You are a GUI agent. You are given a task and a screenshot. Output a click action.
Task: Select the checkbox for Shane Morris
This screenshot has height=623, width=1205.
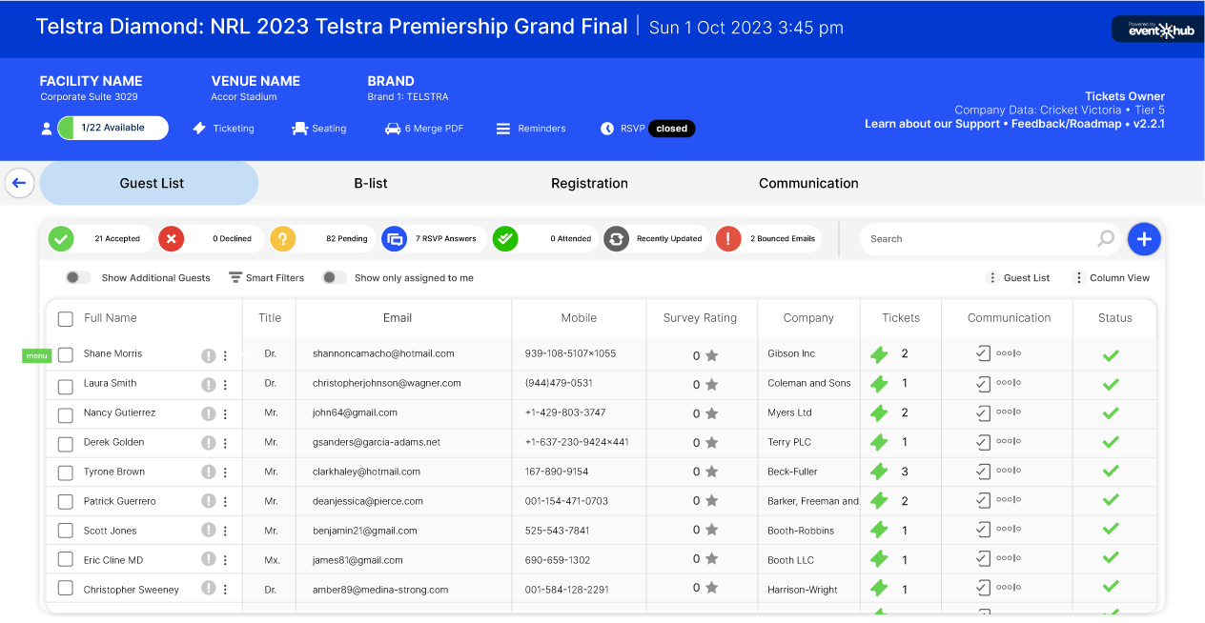[x=66, y=354]
